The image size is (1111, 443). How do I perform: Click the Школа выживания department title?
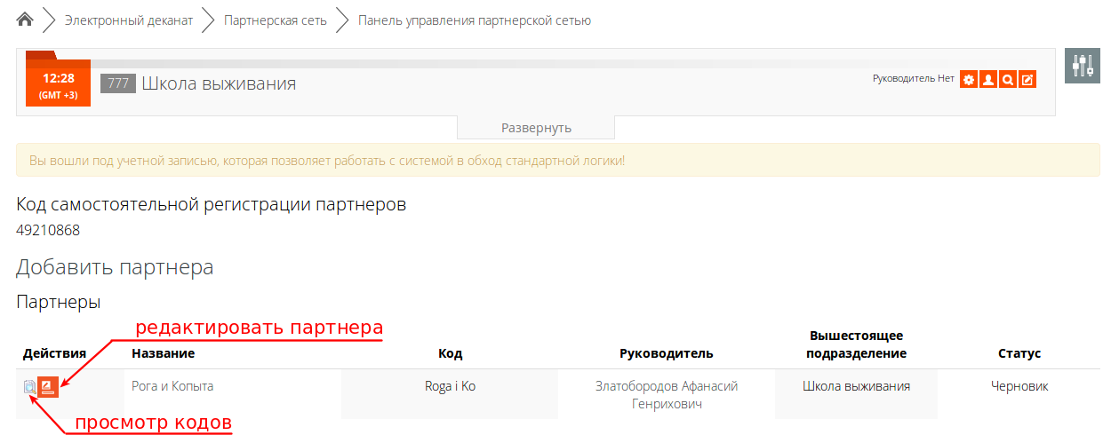(219, 84)
